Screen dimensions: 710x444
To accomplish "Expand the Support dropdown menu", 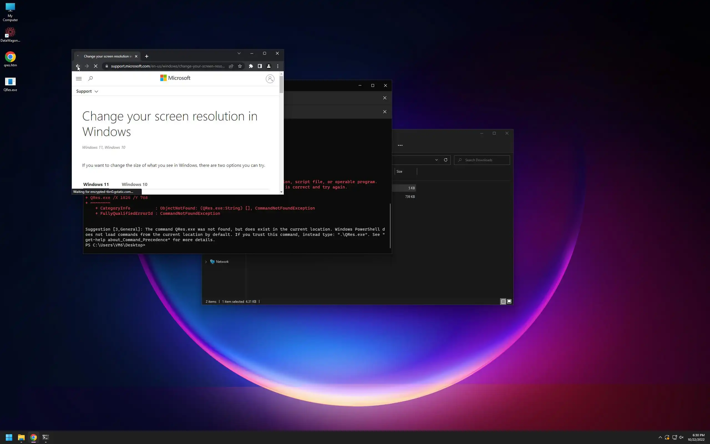I will pyautogui.click(x=87, y=91).
